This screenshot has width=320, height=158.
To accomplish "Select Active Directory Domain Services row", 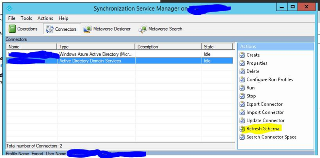I will 119,61.
